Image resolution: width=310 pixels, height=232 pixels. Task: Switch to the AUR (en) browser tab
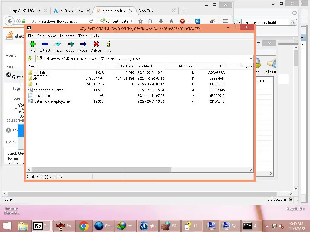(71, 11)
